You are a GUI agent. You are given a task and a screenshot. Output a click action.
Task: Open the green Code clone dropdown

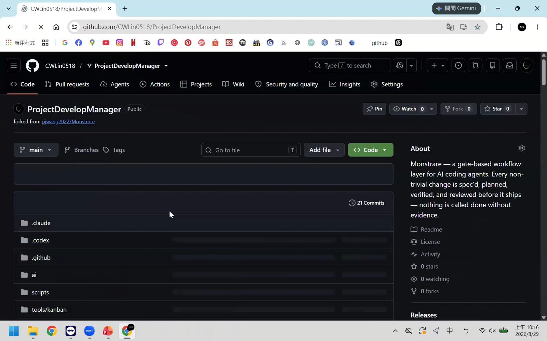(371, 150)
